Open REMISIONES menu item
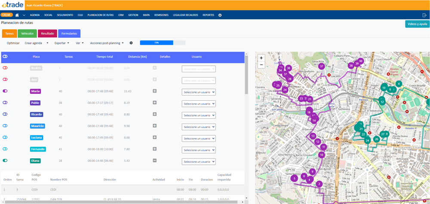Screen dimensions: 430x204 click(x=161, y=15)
